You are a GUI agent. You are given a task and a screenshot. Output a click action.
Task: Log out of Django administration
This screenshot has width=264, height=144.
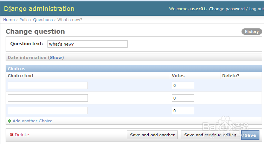click(x=256, y=9)
